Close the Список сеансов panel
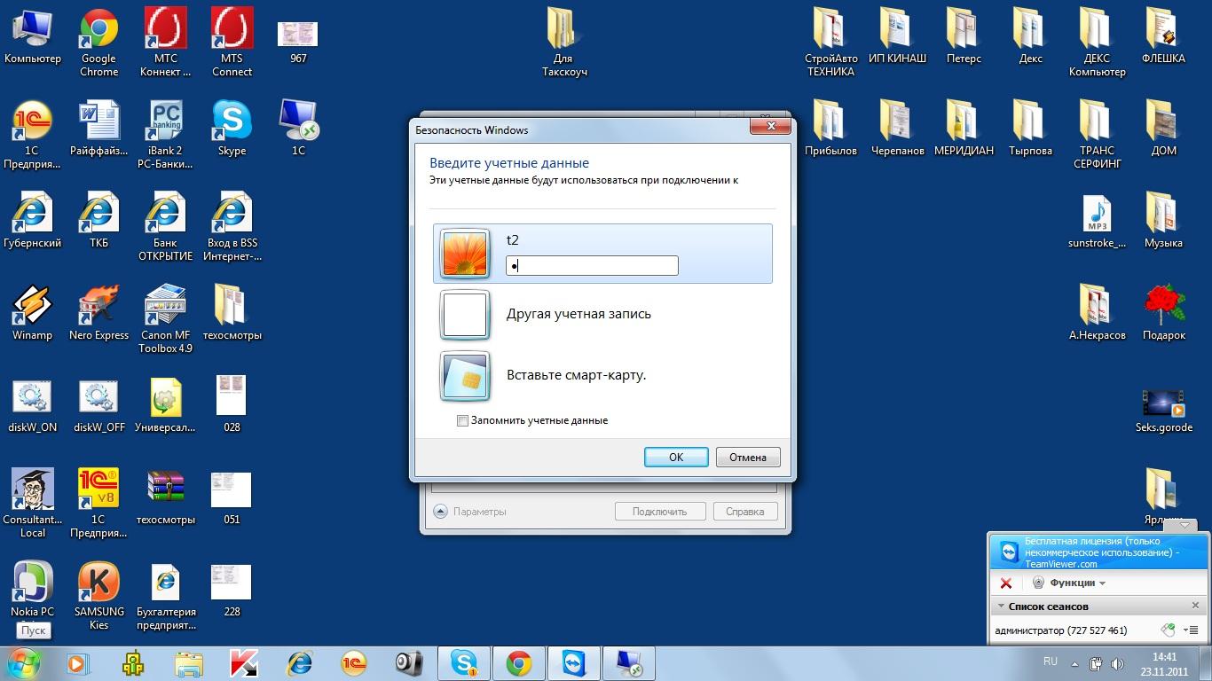Viewport: 1212px width, 681px height. point(1195,606)
